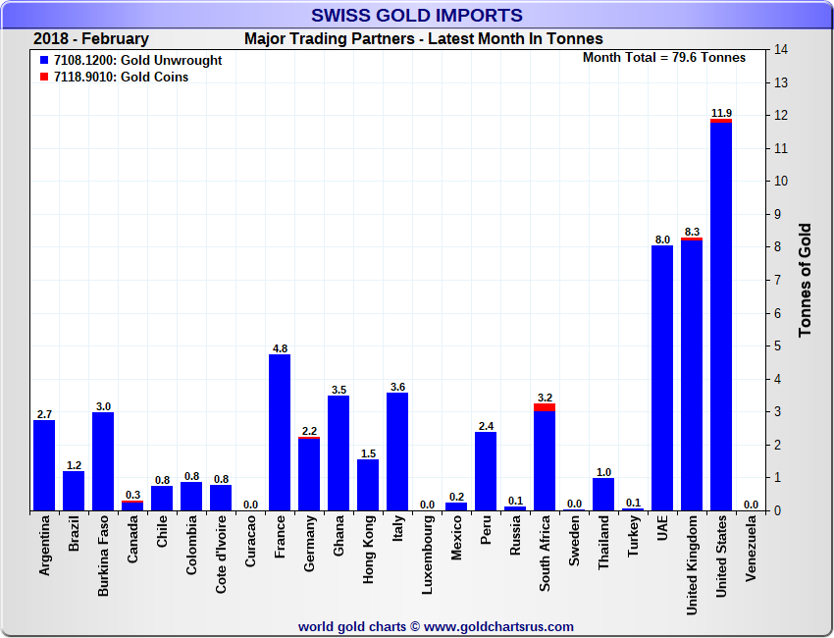This screenshot has height=638, width=834.
Task: Click the SWISS GOLD IMPORTS title
Action: tap(417, 15)
